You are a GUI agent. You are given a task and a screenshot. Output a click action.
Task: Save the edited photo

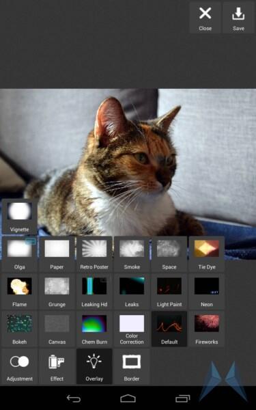[x=238, y=18]
